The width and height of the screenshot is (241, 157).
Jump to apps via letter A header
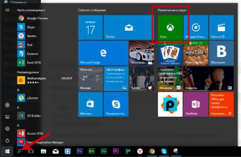[18, 126]
